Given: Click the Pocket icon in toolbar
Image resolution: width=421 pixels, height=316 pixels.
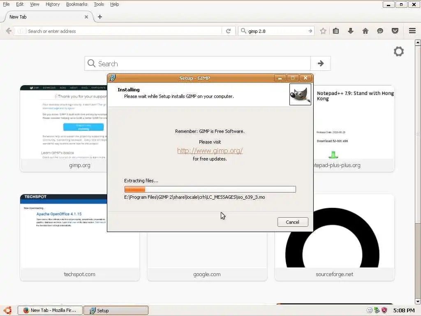Looking at the screenshot, I should point(395,31).
